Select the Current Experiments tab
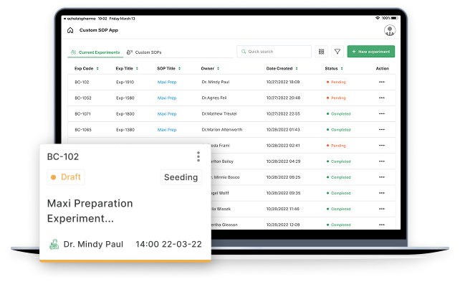This screenshot has height=282, width=460. (95, 52)
